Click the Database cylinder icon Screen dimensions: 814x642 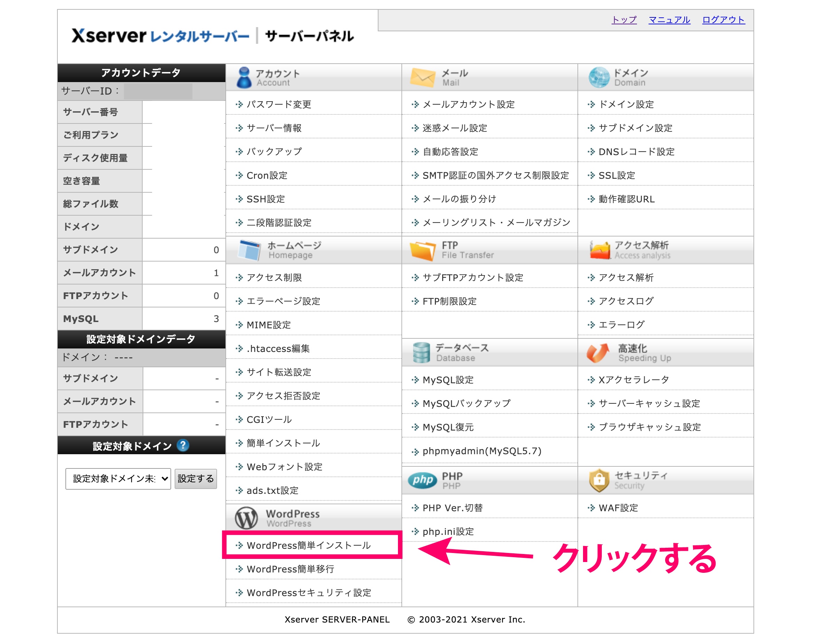(421, 353)
